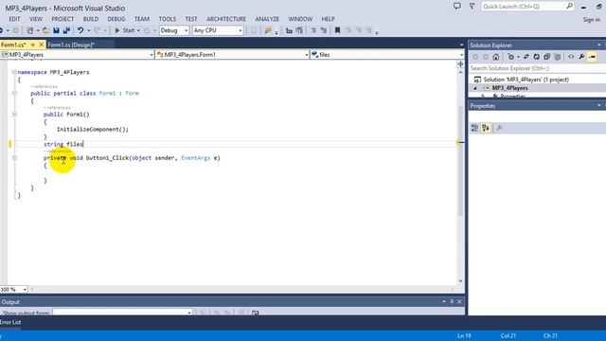Click the Sign in link
The height and width of the screenshot is (341, 606).
(591, 19)
